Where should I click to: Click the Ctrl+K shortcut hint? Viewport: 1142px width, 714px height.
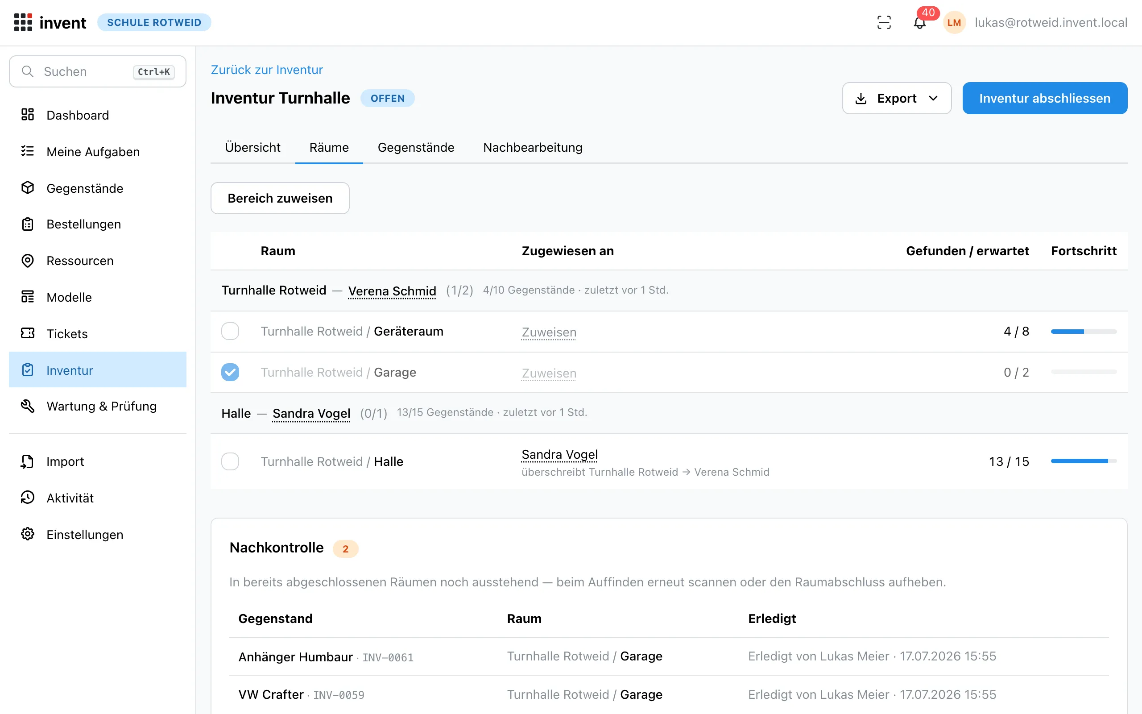tap(154, 72)
